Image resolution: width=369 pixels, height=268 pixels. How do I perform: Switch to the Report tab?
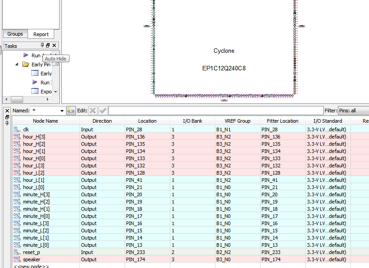point(41,34)
